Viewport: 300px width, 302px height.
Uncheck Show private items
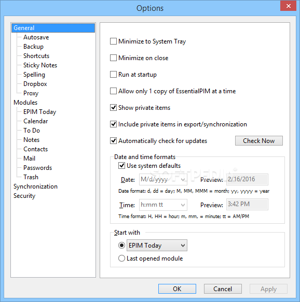113,107
